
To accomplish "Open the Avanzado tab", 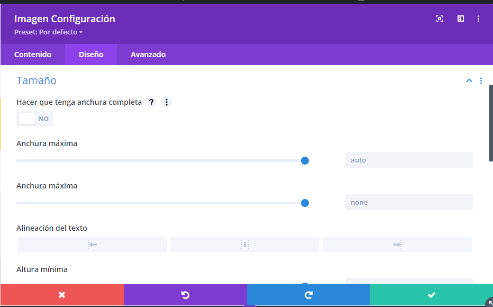I will click(148, 55).
